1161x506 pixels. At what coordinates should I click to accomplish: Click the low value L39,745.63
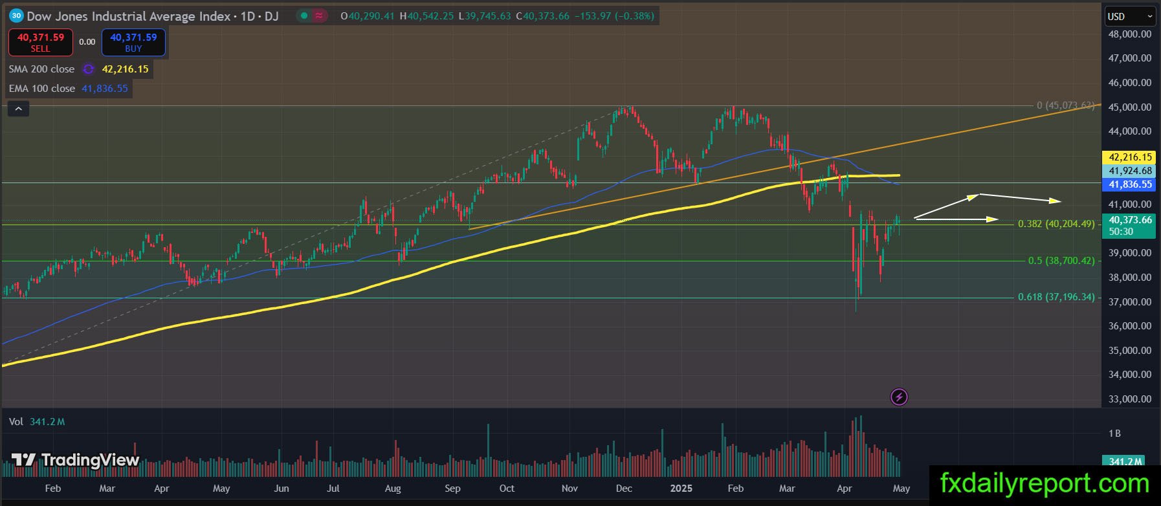pyautogui.click(x=485, y=16)
